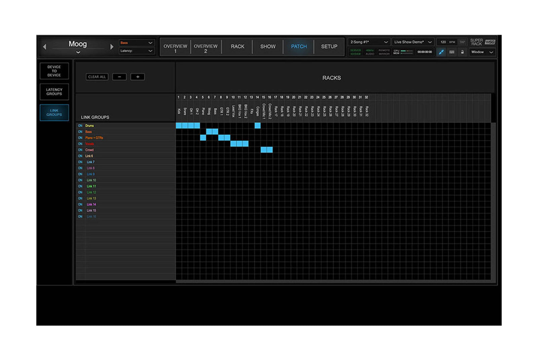Select the Link 11 group name
538x361 pixels.
click(91, 186)
